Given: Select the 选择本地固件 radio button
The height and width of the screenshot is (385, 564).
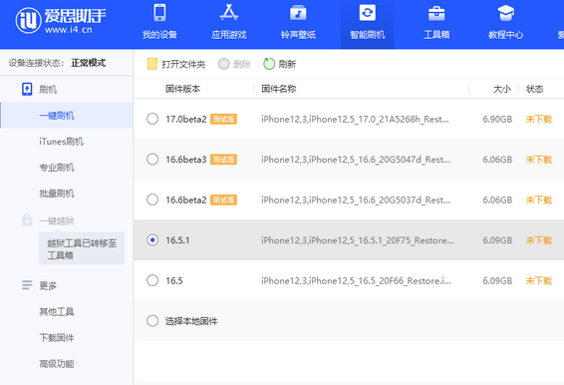Looking at the screenshot, I should [152, 320].
